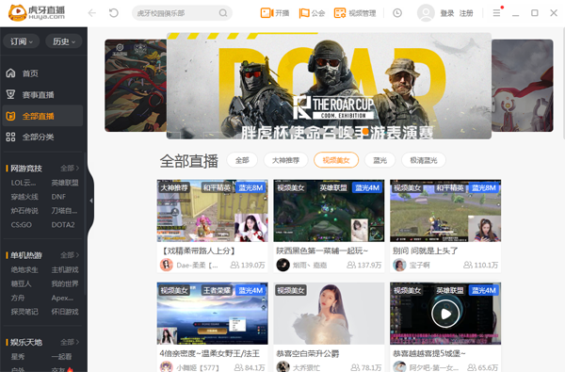This screenshot has height=372, width=565.
Task: Select the 蓝光 filter tab
Action: (379, 160)
